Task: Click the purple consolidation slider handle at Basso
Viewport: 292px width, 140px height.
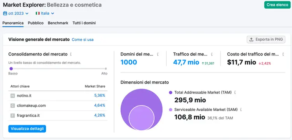Action: coord(11,69)
